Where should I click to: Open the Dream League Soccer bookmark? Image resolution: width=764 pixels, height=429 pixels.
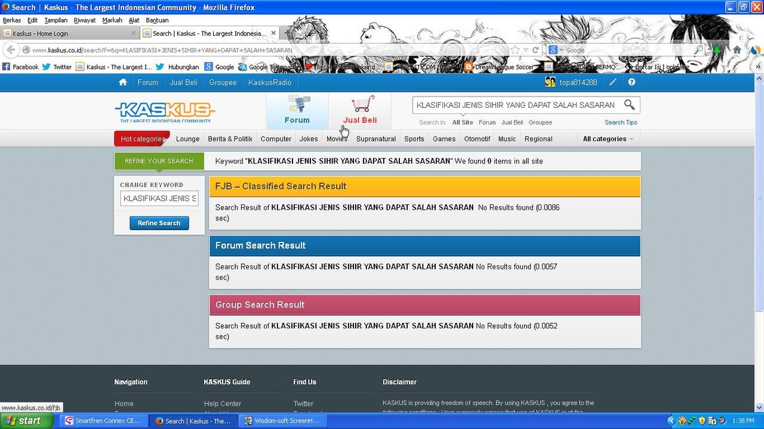click(499, 67)
